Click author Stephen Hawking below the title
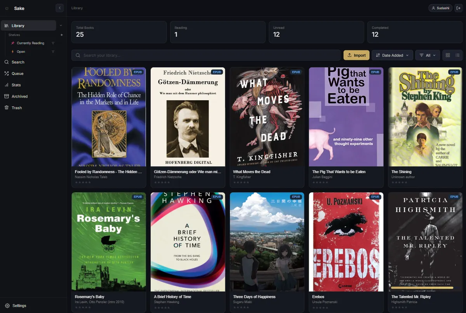This screenshot has width=466, height=313. pyautogui.click(x=167, y=302)
